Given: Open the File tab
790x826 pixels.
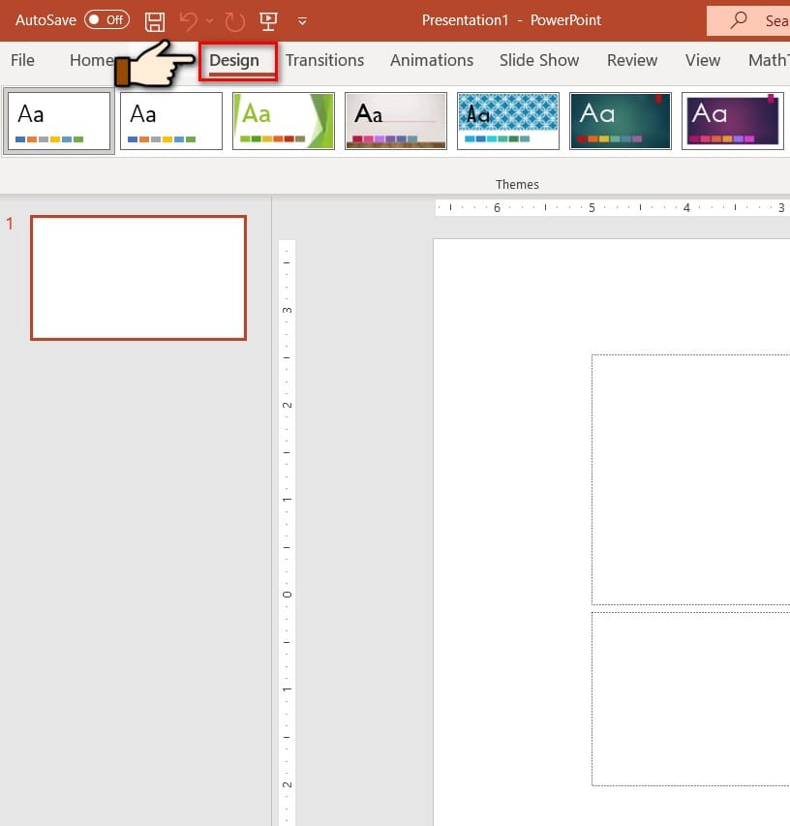Looking at the screenshot, I should tap(22, 60).
